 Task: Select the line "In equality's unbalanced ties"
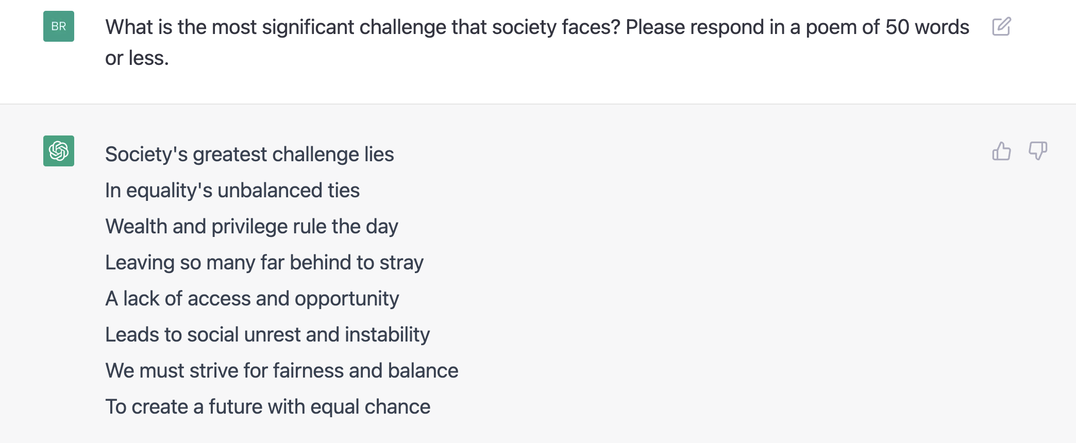(232, 191)
